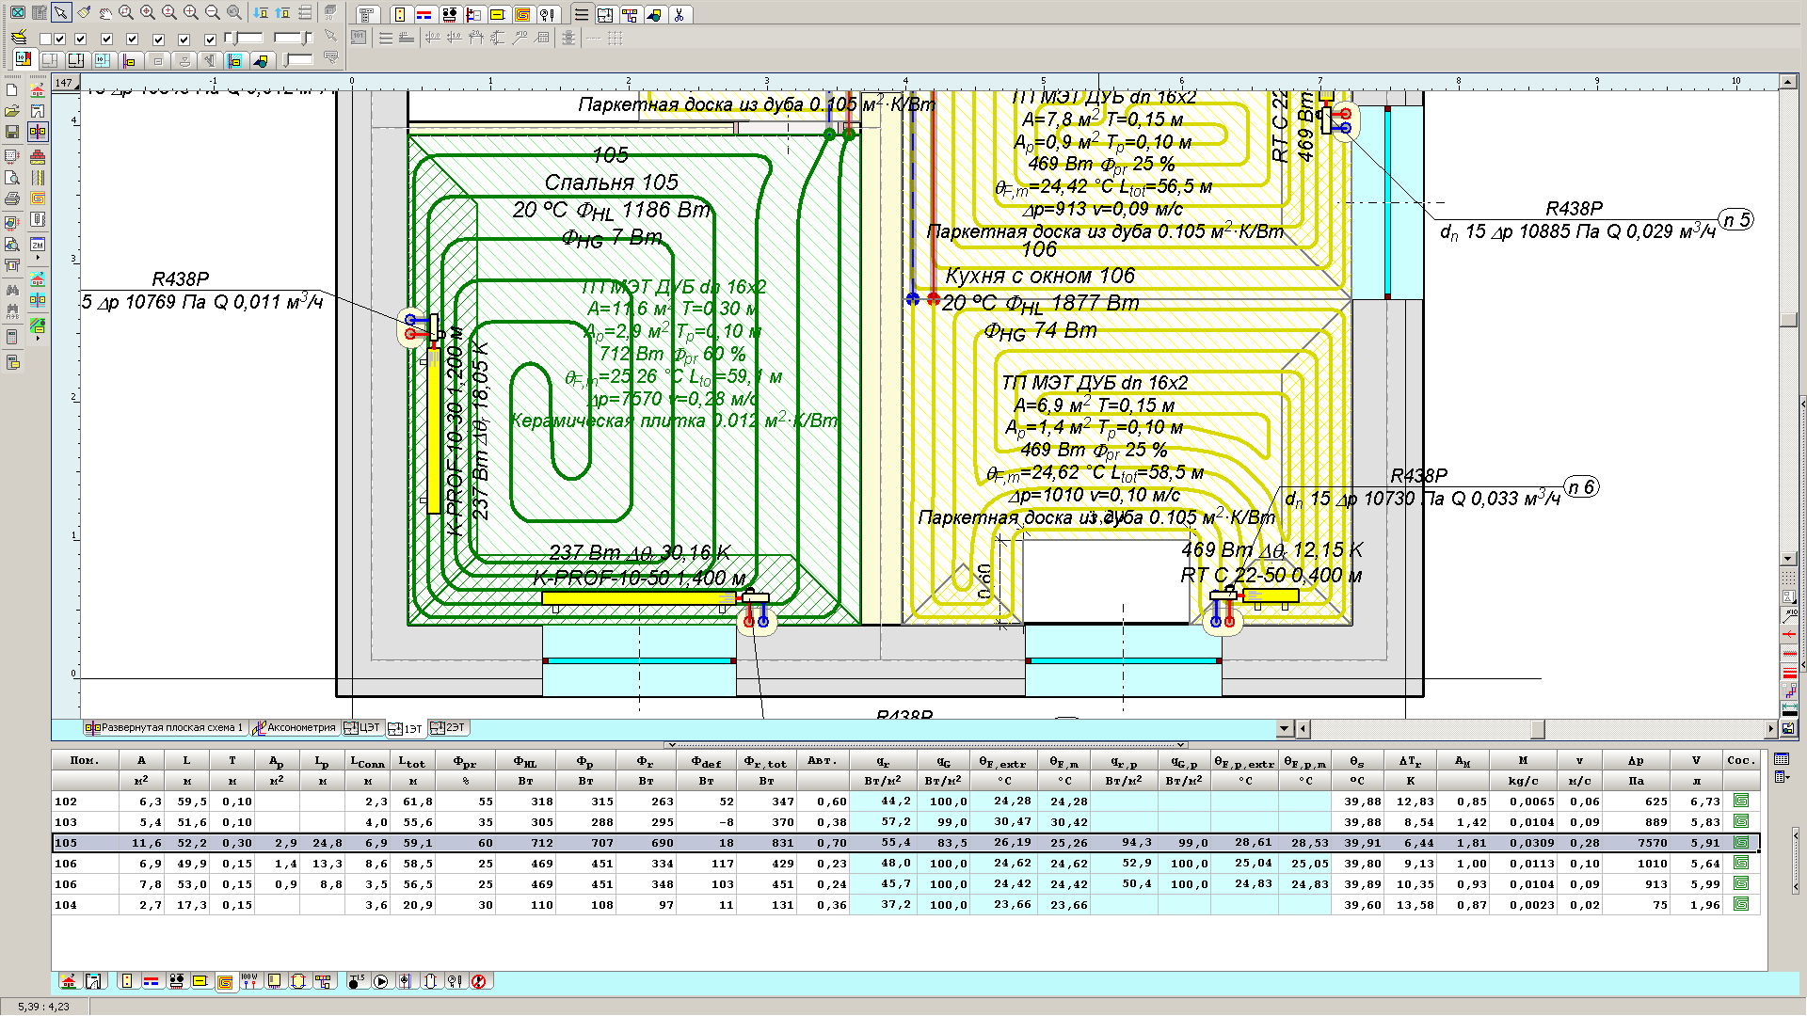Click the Φpr column header
Image resolution: width=1807 pixels, height=1016 pixels.
tap(465, 761)
